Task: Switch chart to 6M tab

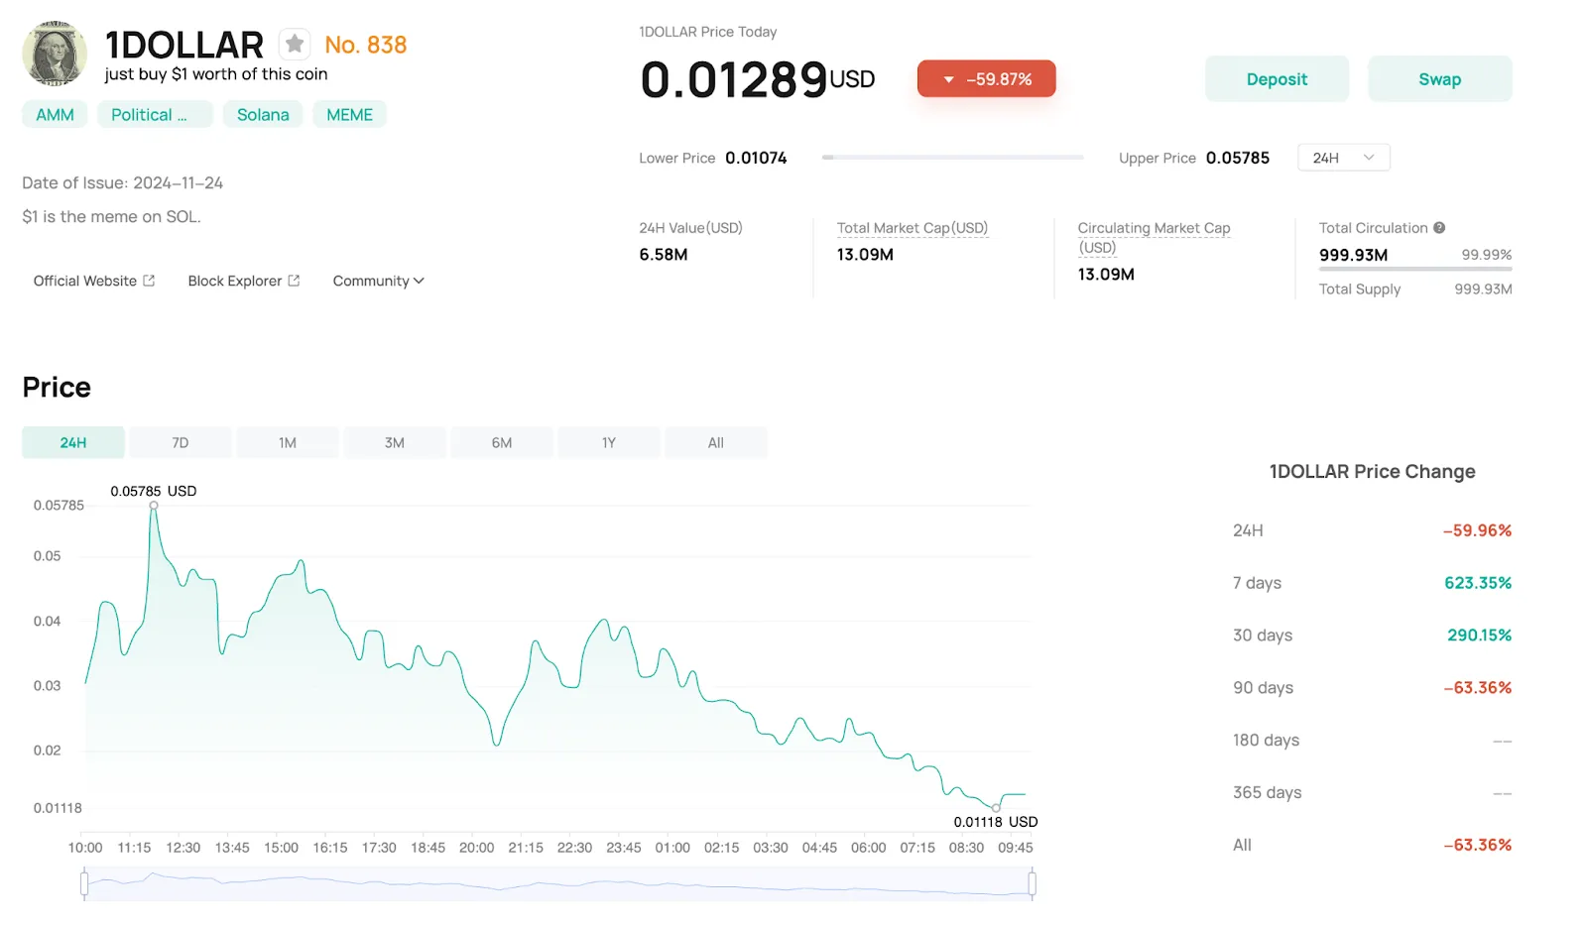Action: coord(502,443)
